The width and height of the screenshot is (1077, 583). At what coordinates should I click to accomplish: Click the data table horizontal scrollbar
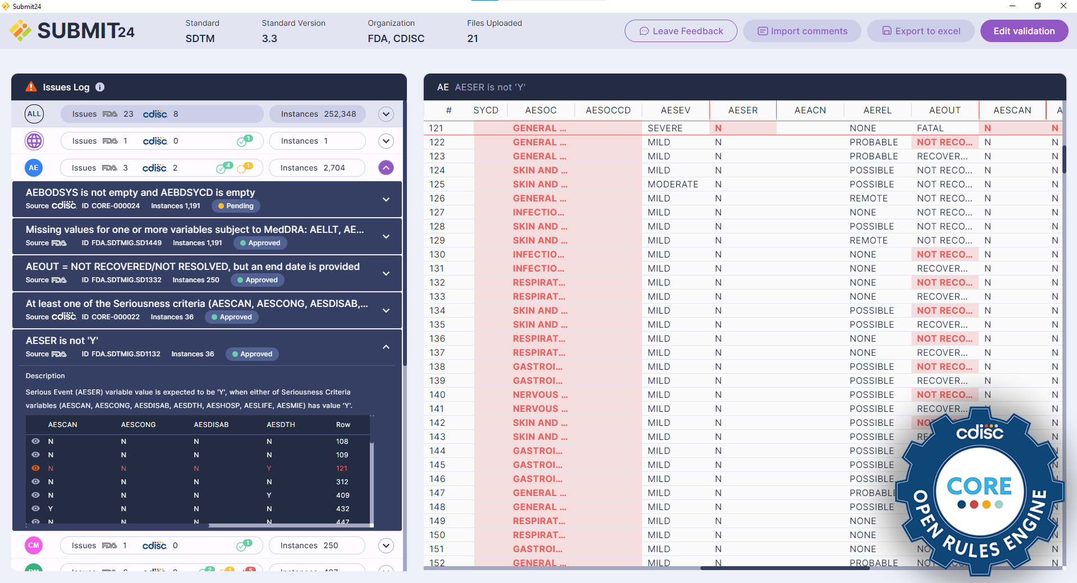point(785,568)
